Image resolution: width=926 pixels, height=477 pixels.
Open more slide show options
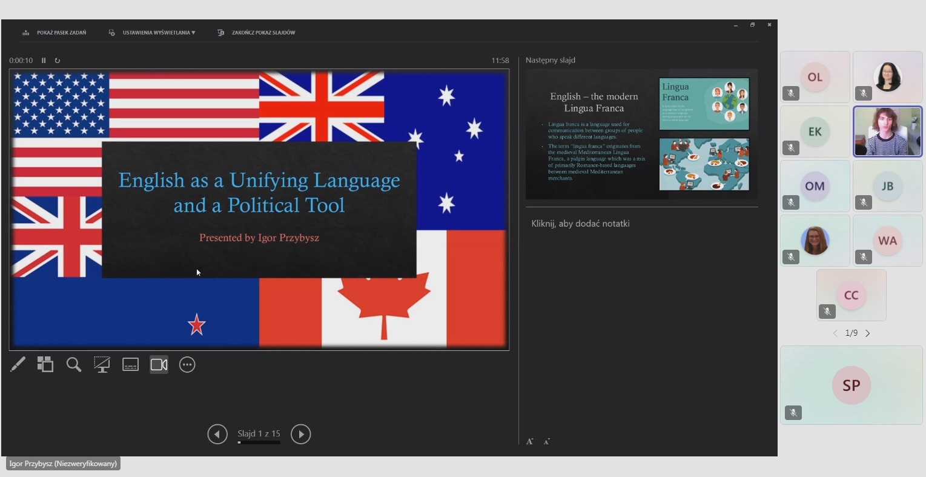click(x=187, y=364)
